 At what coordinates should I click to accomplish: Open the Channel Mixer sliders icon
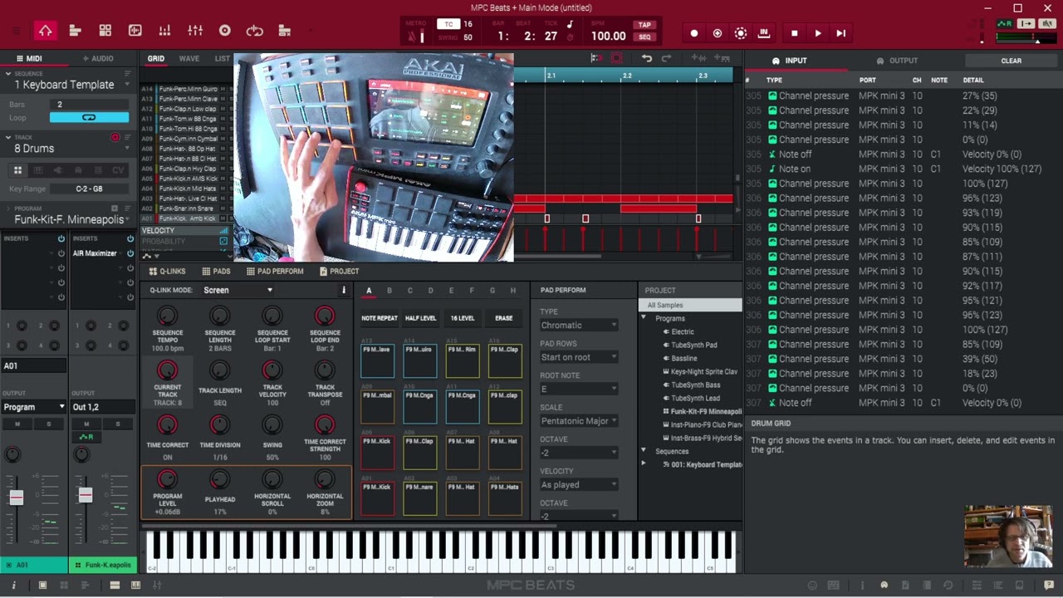195,32
